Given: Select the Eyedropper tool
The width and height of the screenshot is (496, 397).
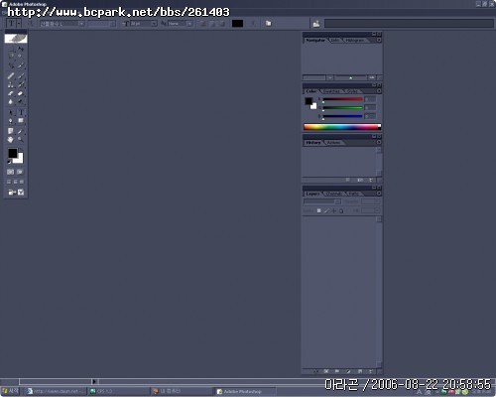Looking at the screenshot, I should [x=21, y=131].
